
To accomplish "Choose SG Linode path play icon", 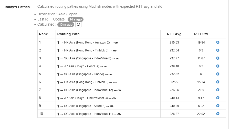I will [218, 74].
